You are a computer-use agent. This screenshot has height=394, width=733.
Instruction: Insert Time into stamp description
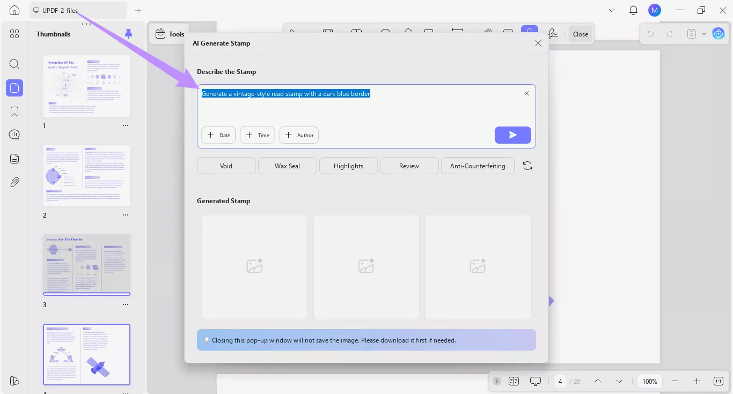258,135
